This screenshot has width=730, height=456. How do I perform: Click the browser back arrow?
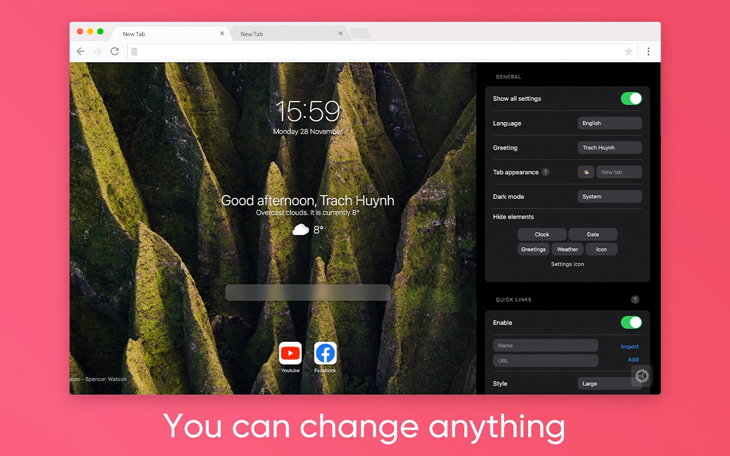(x=80, y=51)
